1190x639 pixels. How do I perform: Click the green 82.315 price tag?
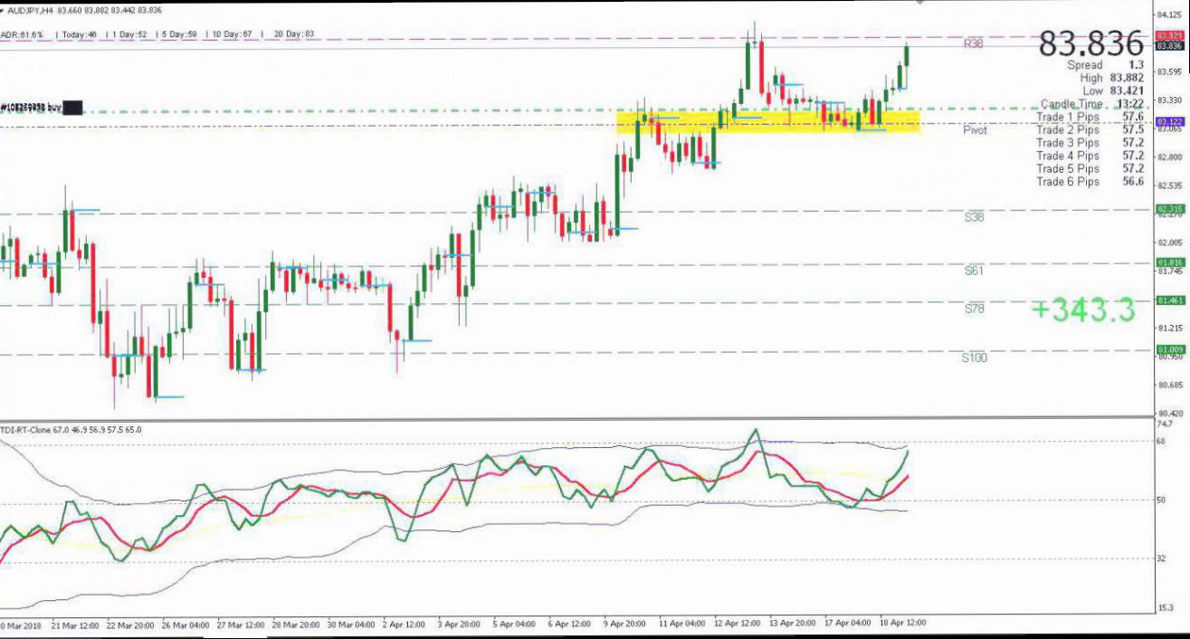pos(1169,209)
